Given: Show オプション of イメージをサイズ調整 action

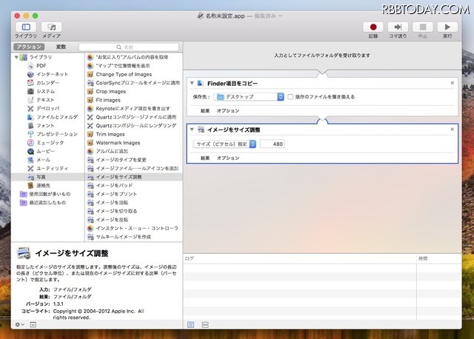Looking at the screenshot, I should tap(228, 158).
